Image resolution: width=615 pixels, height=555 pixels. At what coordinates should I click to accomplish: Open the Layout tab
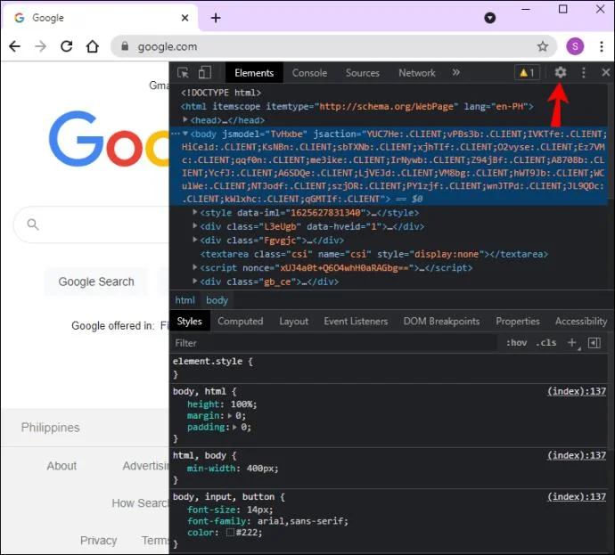(294, 322)
